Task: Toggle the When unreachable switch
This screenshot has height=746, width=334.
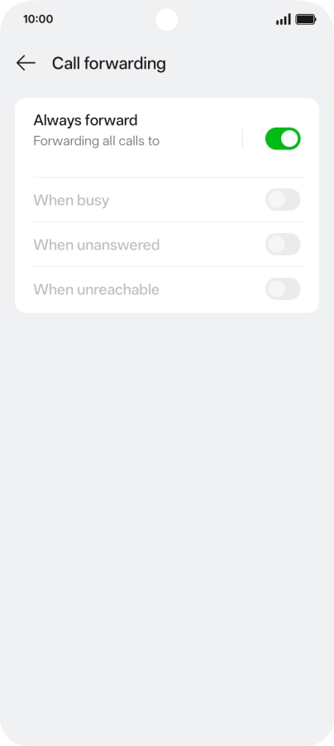Action: (283, 288)
